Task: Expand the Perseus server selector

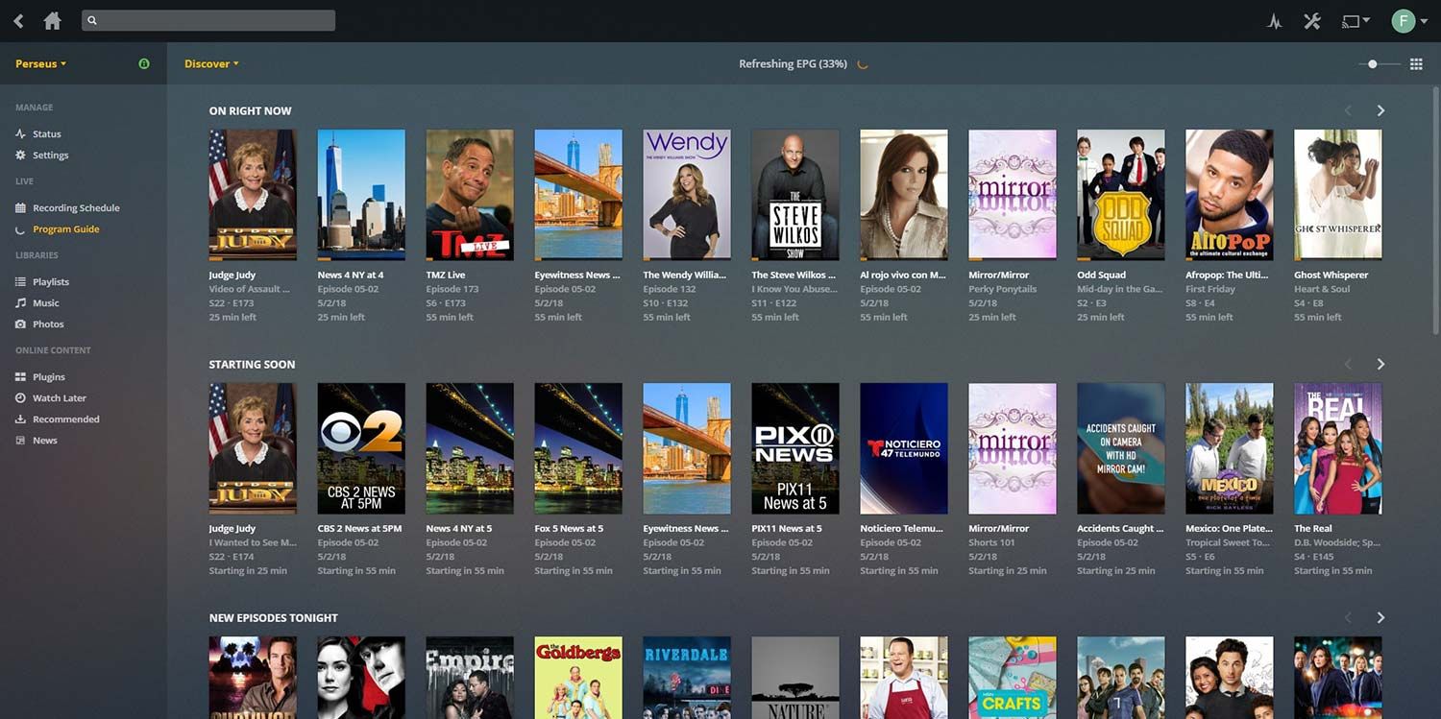Action: [40, 63]
